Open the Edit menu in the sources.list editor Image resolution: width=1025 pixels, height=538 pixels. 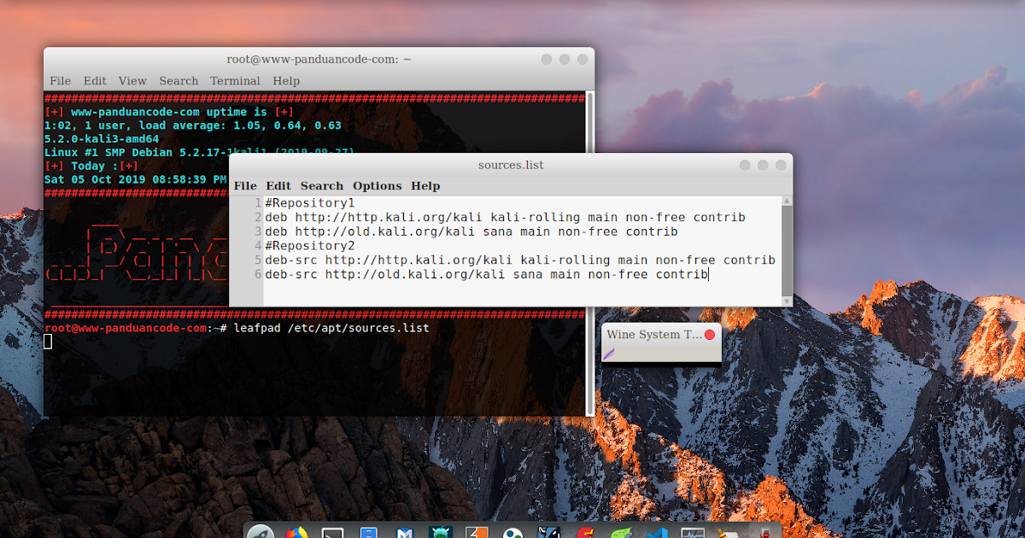coord(278,186)
